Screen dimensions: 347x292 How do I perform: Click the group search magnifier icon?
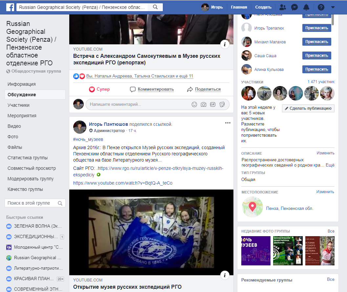[60, 203]
